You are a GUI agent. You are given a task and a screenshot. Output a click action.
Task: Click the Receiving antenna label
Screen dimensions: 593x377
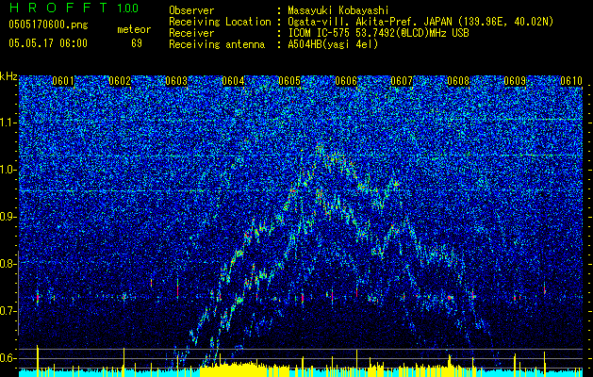point(217,44)
